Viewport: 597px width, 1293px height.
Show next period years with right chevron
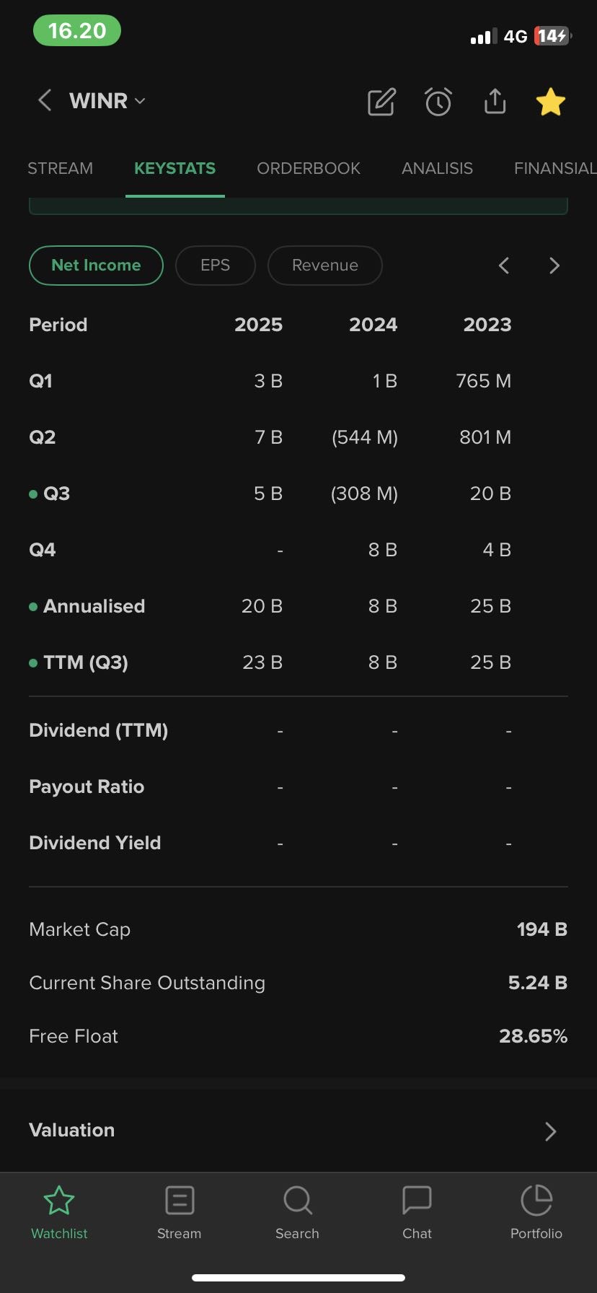(x=554, y=266)
